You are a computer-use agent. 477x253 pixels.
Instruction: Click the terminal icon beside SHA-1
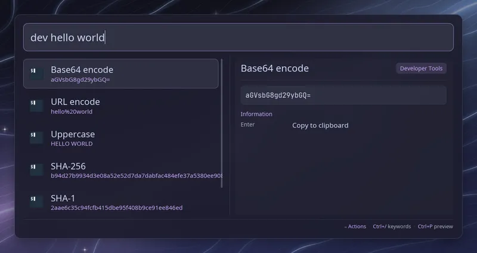(36, 202)
